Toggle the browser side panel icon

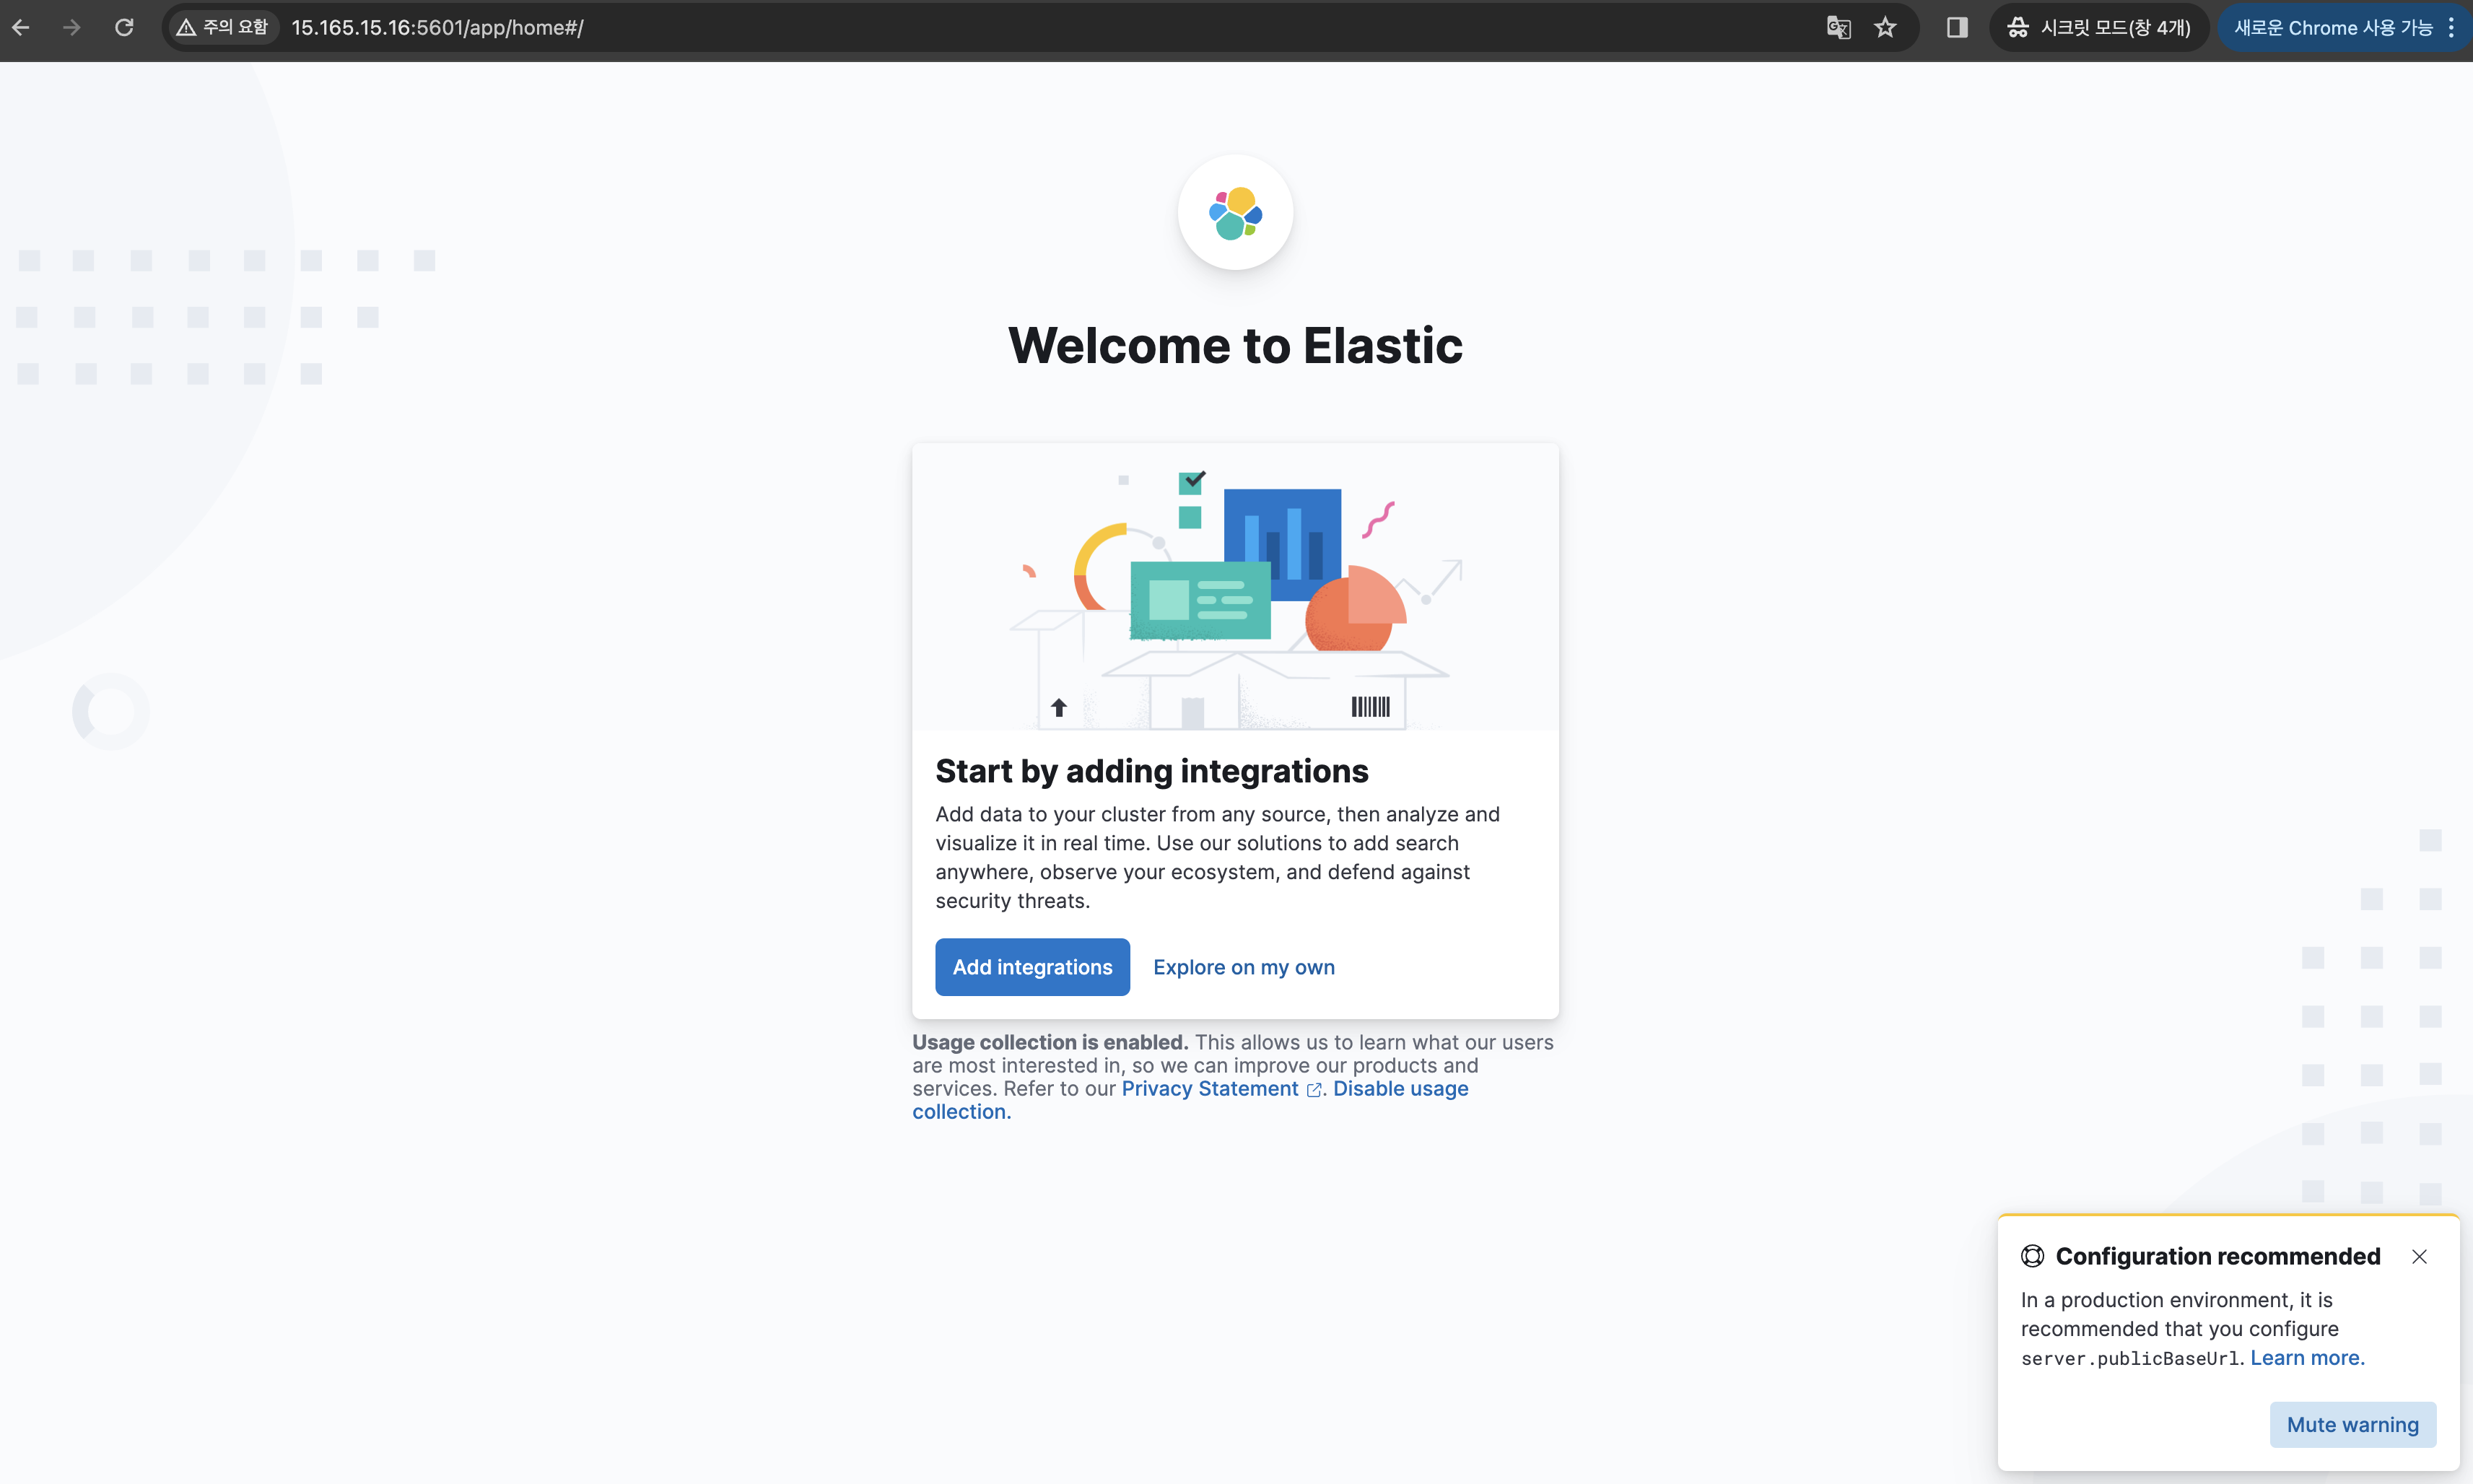point(1957,28)
